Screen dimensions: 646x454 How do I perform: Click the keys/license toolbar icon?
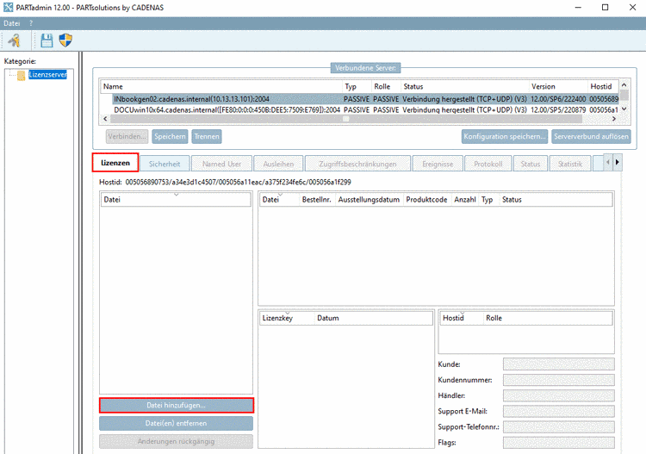[15, 40]
